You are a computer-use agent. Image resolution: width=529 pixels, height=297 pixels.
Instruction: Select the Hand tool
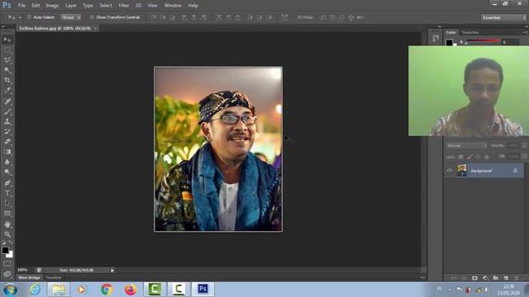coord(7,224)
